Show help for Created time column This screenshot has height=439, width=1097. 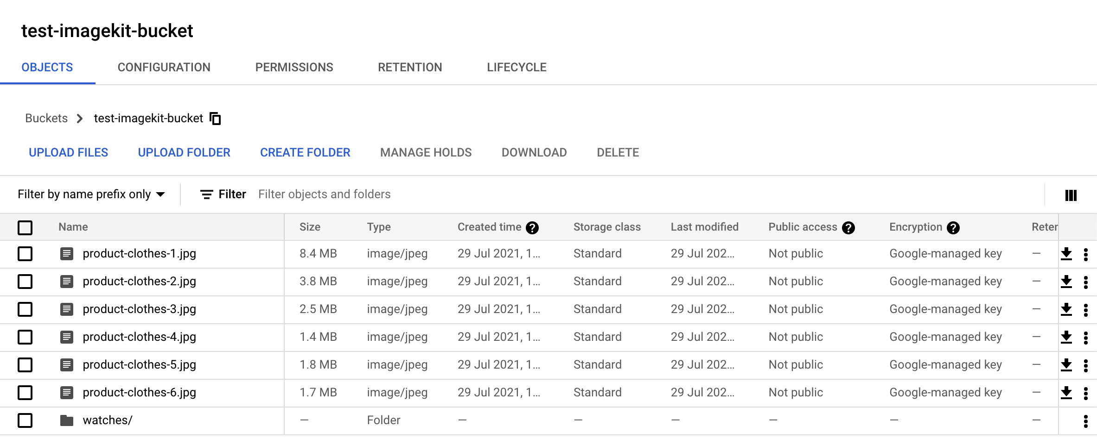532,227
